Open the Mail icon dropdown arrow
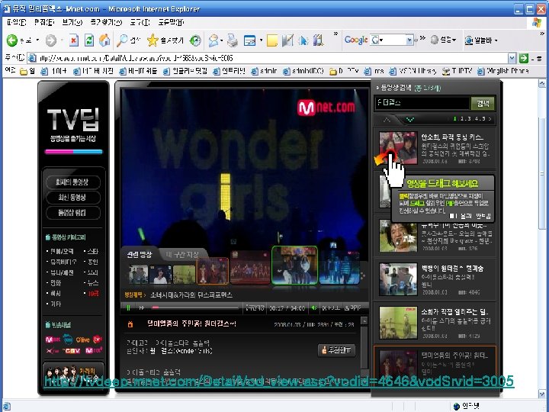549x412 pixels. (222, 40)
